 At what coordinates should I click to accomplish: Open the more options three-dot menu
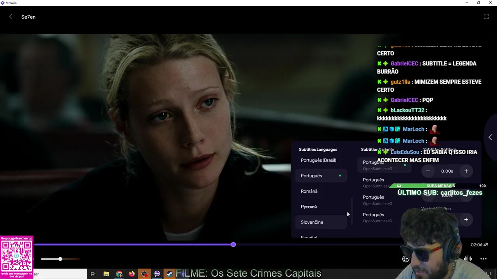pos(483,259)
